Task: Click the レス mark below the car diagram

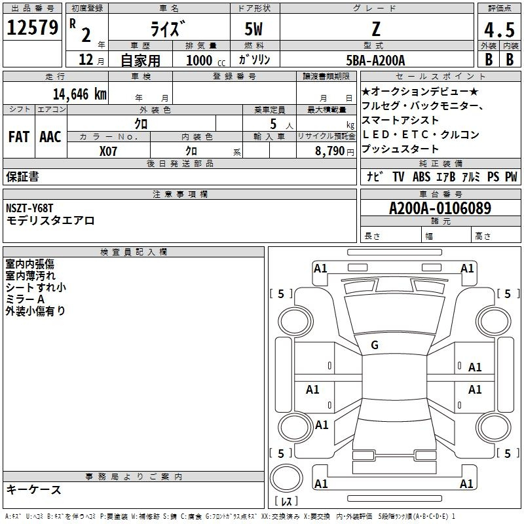Action: point(286,502)
